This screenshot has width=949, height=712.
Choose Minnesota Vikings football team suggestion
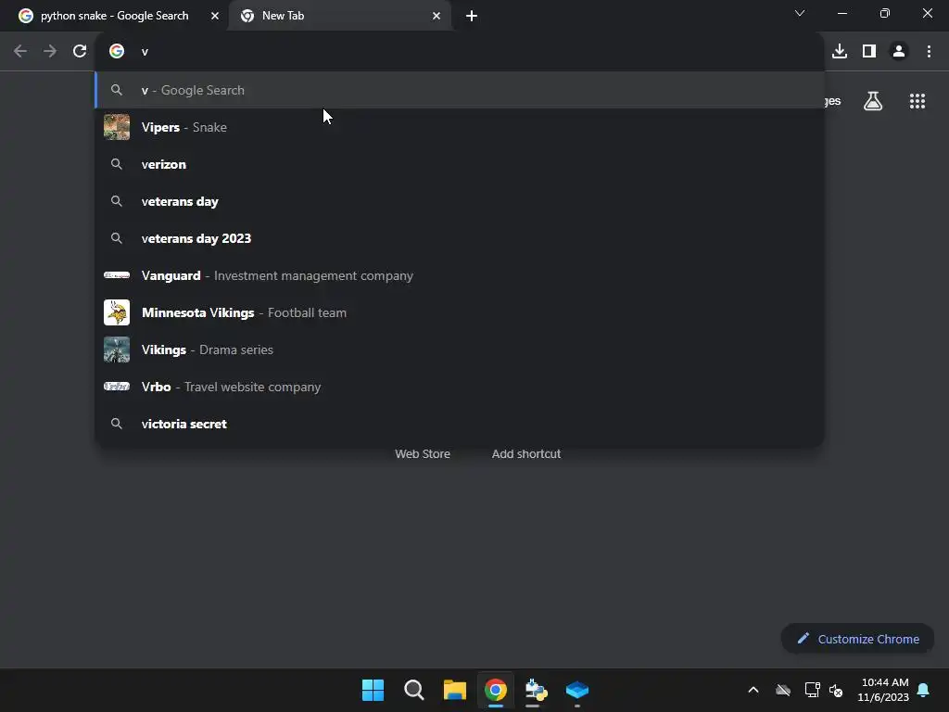coord(460,312)
